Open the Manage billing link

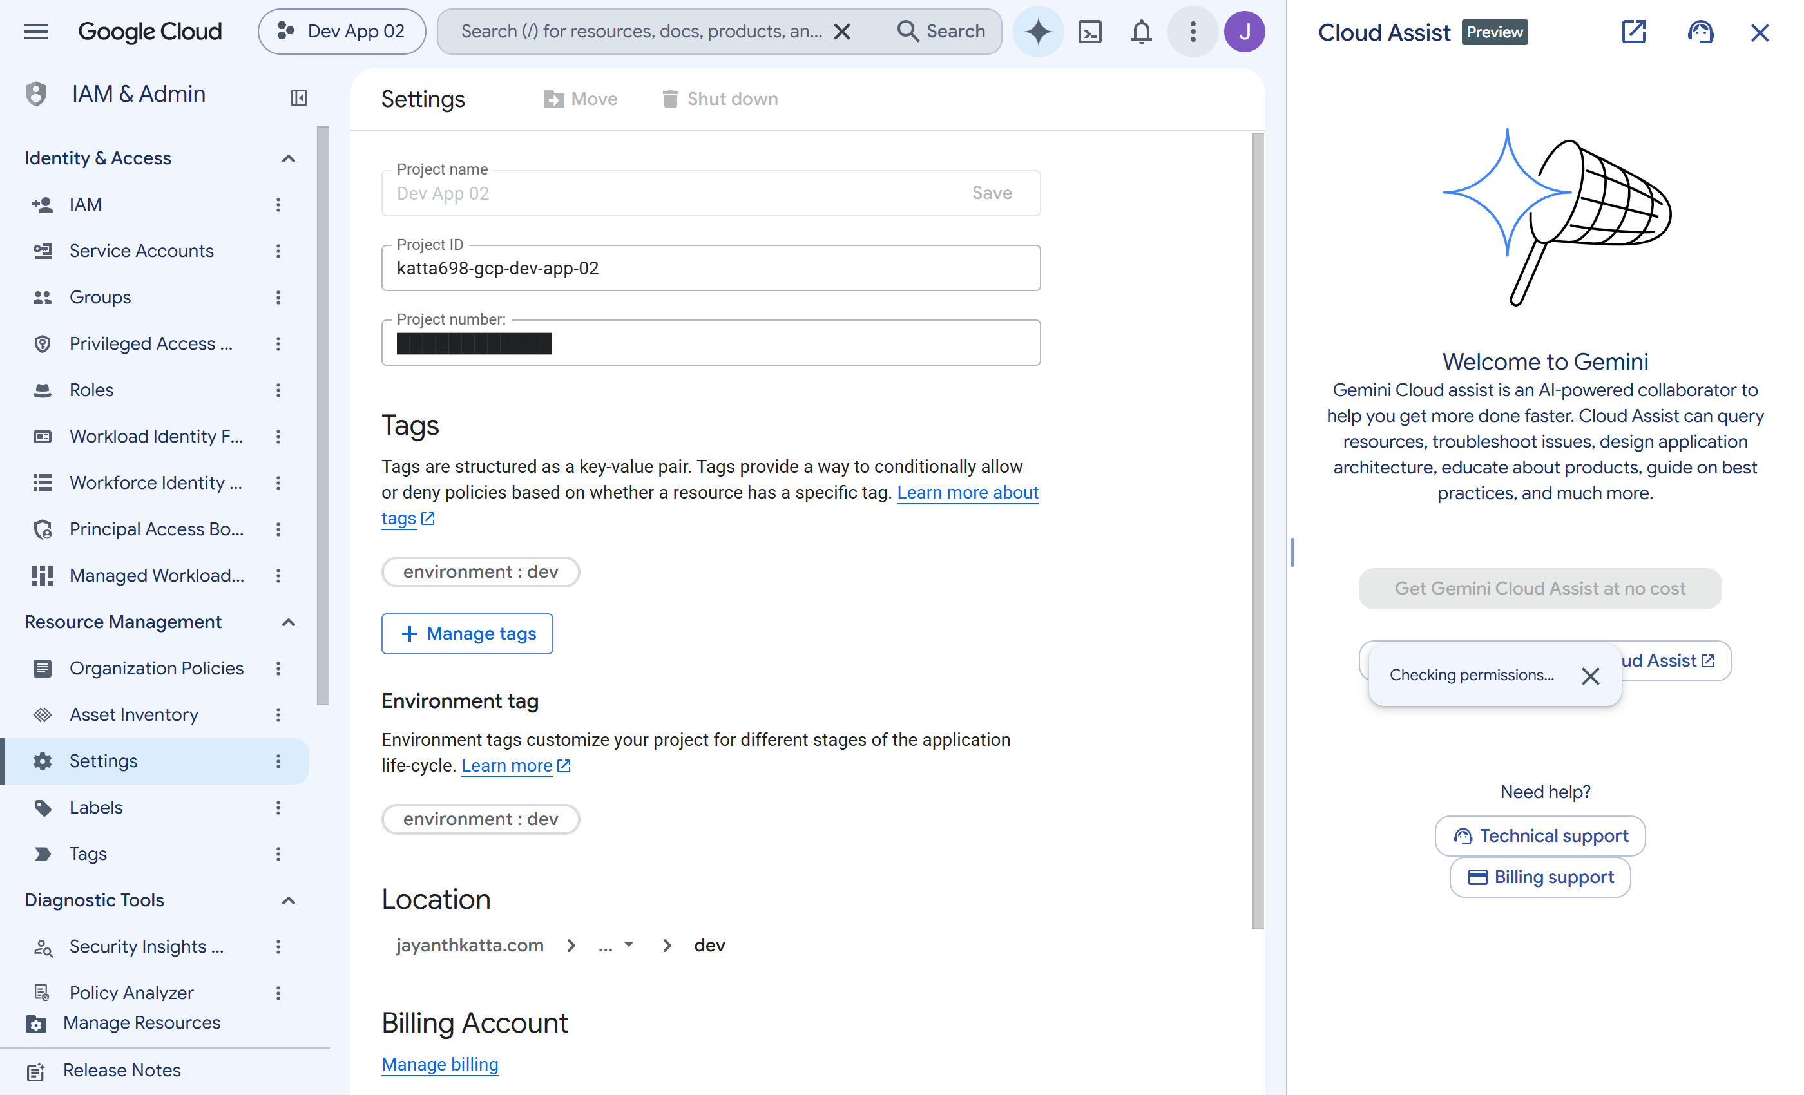(439, 1064)
